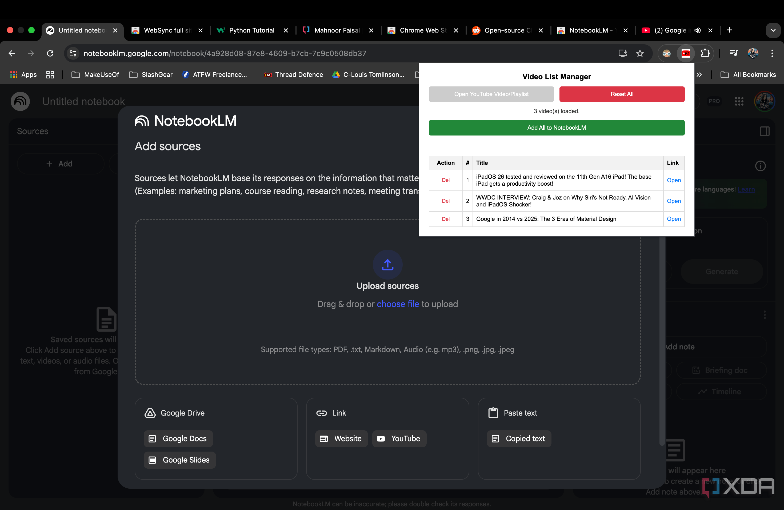The width and height of the screenshot is (784, 510).
Task: Switch to the WebSync full site tab
Action: point(167,30)
